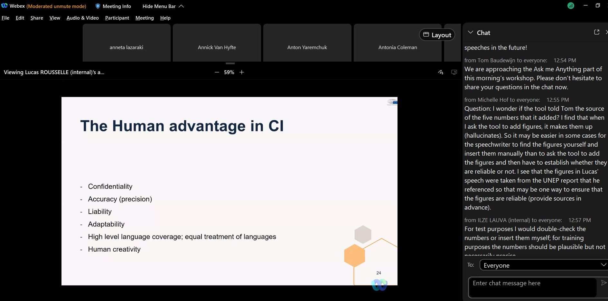Click the Webex logo icon in title bar
Screen dimensions: 608x301
point(5,6)
